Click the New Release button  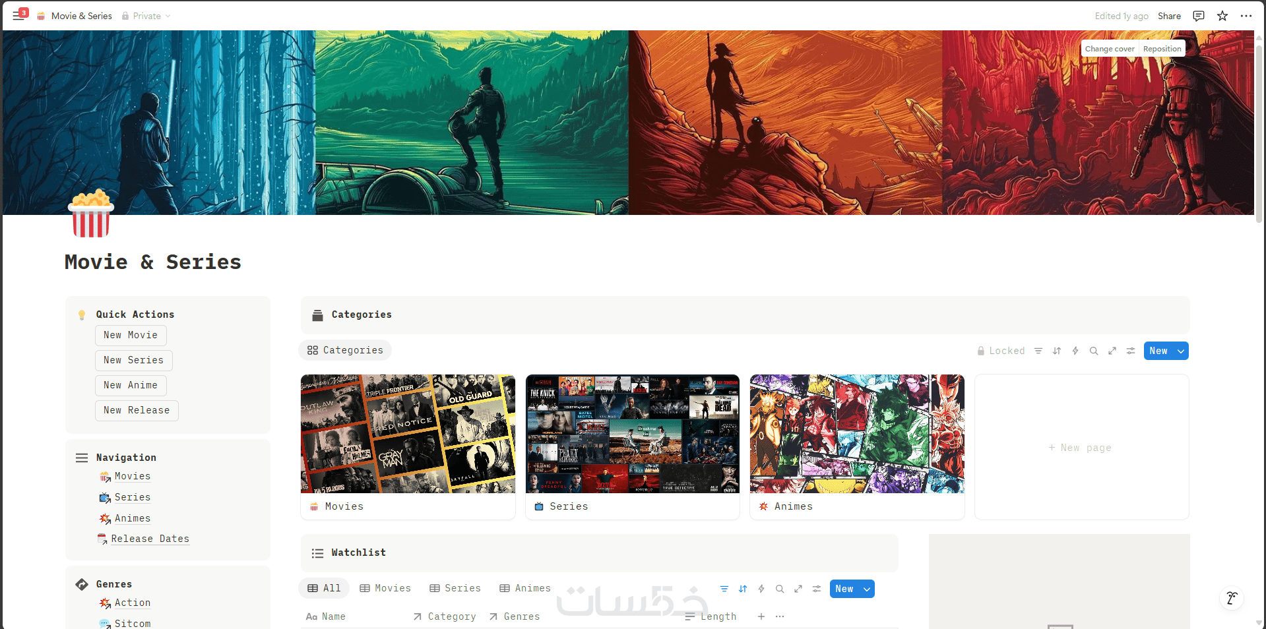click(x=137, y=410)
